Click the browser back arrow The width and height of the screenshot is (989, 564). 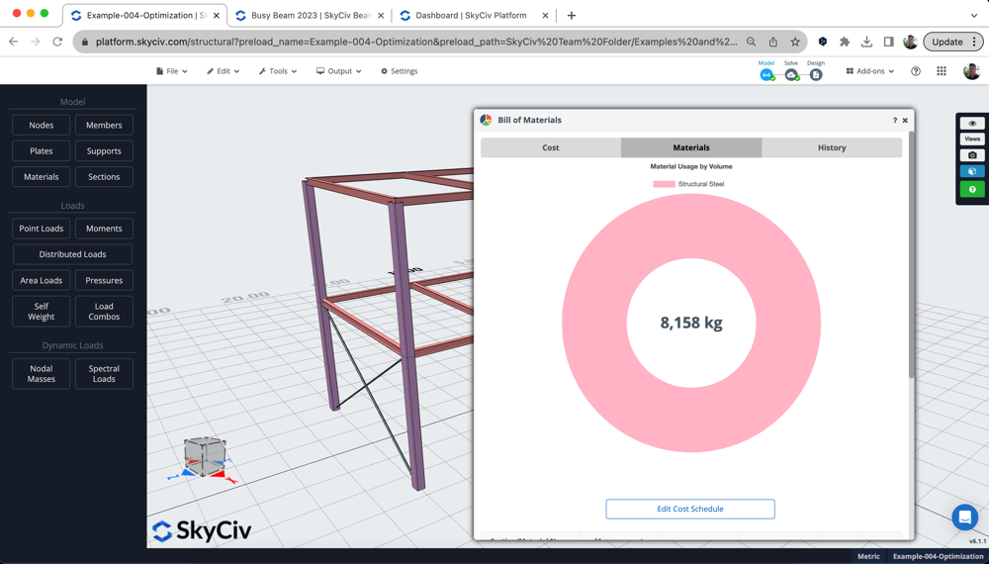13,42
